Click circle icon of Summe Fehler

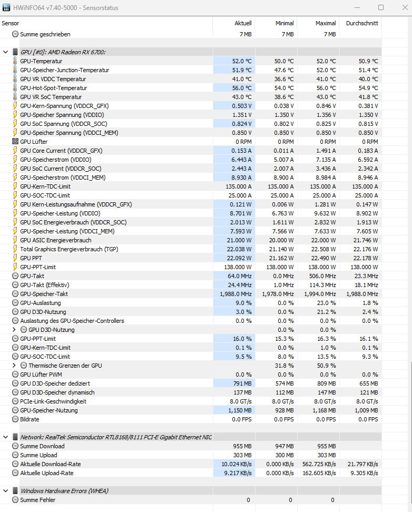click(x=15, y=499)
